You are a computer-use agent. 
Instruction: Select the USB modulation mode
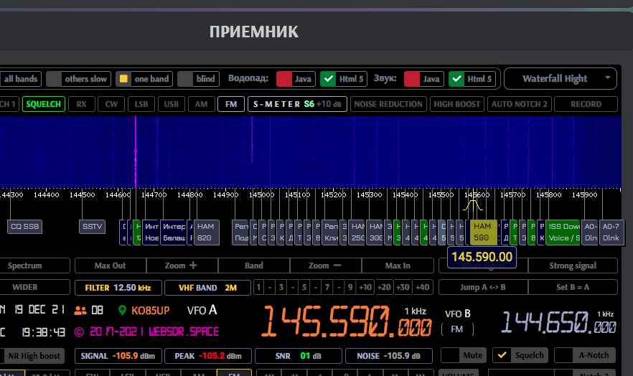pos(171,104)
